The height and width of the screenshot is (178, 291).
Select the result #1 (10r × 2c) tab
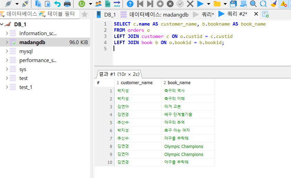point(119,74)
